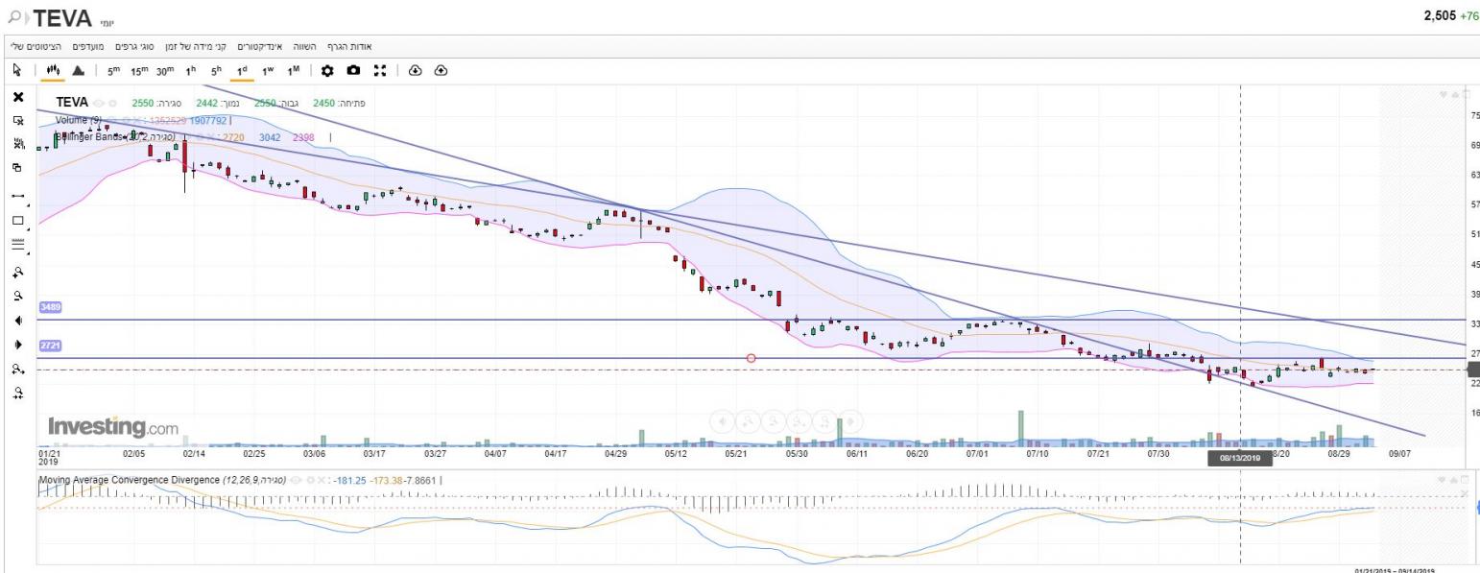1480x573 pixels.
Task: Expand the rectangle shape tool options
Action: point(29,228)
